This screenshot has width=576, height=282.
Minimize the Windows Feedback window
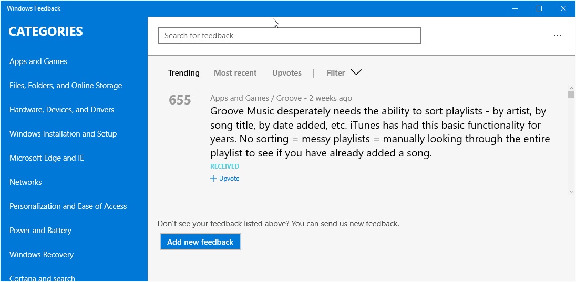click(515, 8)
